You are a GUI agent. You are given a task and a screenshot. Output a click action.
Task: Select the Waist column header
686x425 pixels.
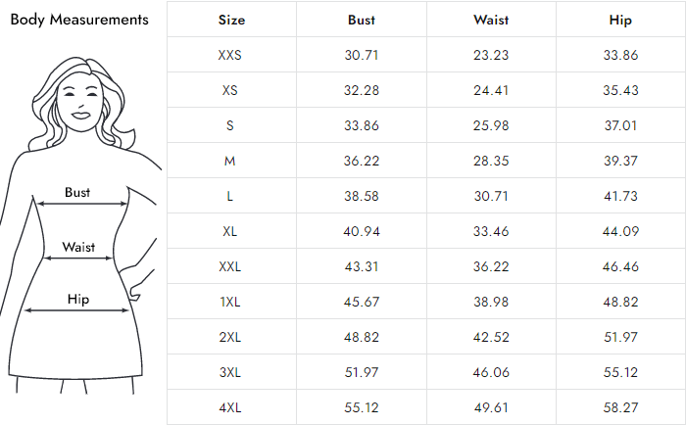click(x=490, y=20)
